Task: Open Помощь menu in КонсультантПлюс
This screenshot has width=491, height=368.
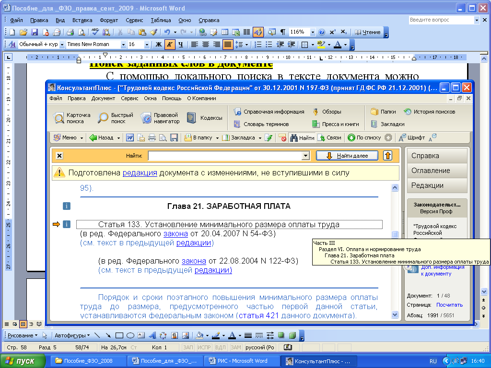Action: pos(172,98)
